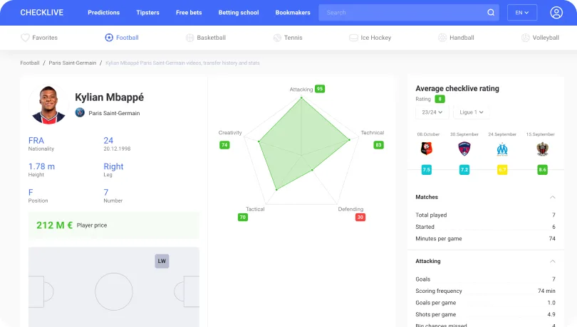Open the Ligue 1 competition dropdown

(x=472, y=112)
